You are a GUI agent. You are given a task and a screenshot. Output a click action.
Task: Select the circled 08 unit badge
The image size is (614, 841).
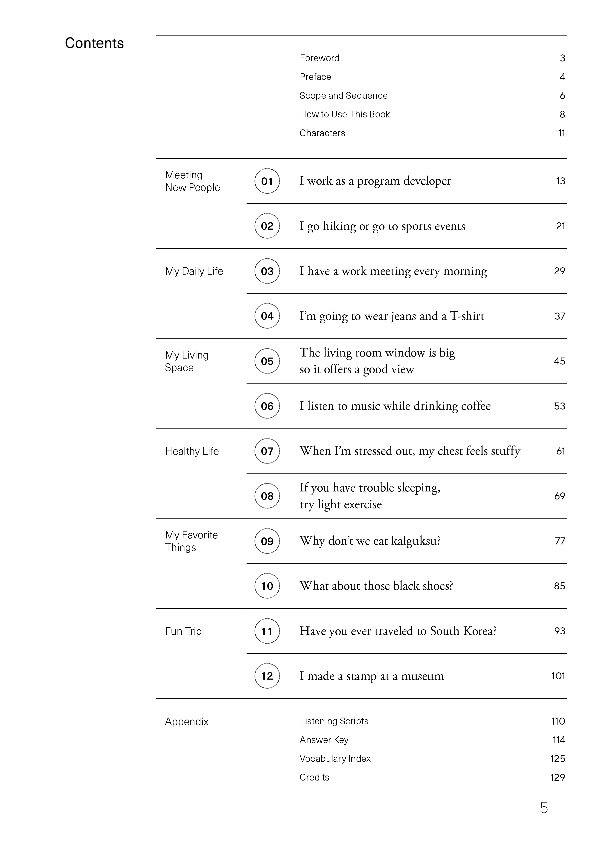[x=267, y=496]
